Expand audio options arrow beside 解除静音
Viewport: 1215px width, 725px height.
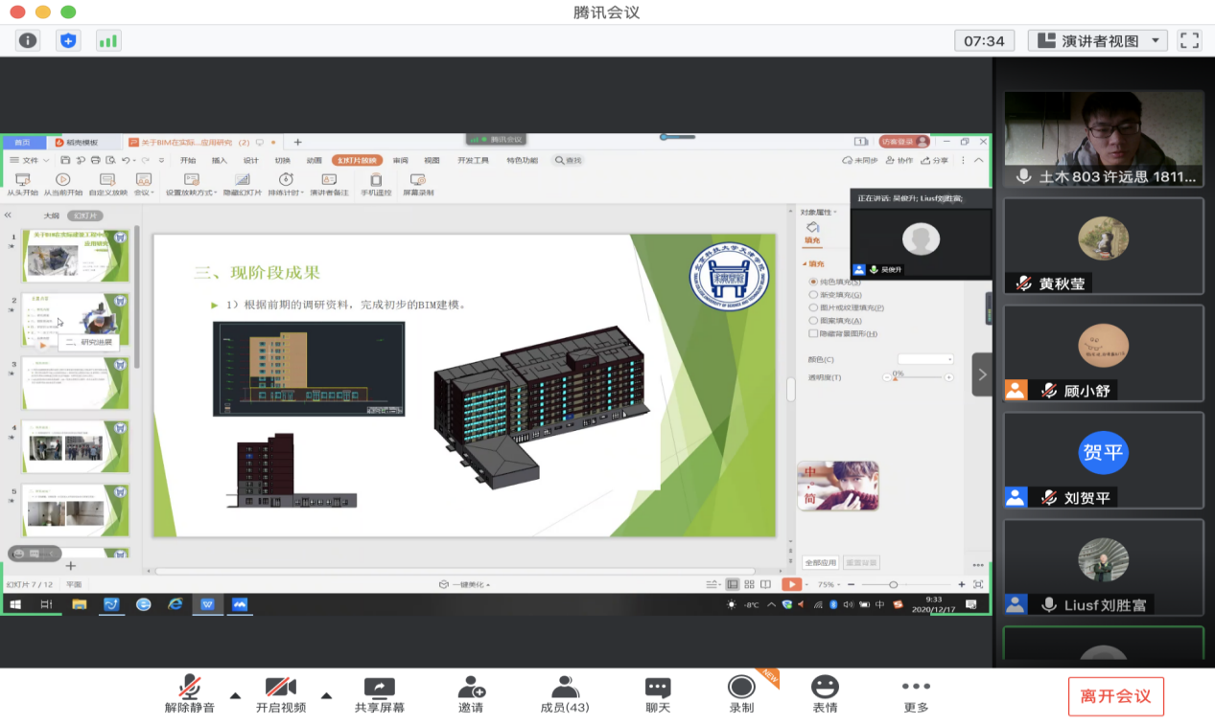235,695
